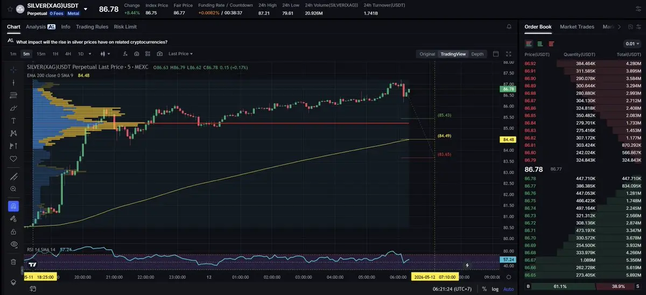
Task: Select the 1H timeframe
Action: (54, 54)
